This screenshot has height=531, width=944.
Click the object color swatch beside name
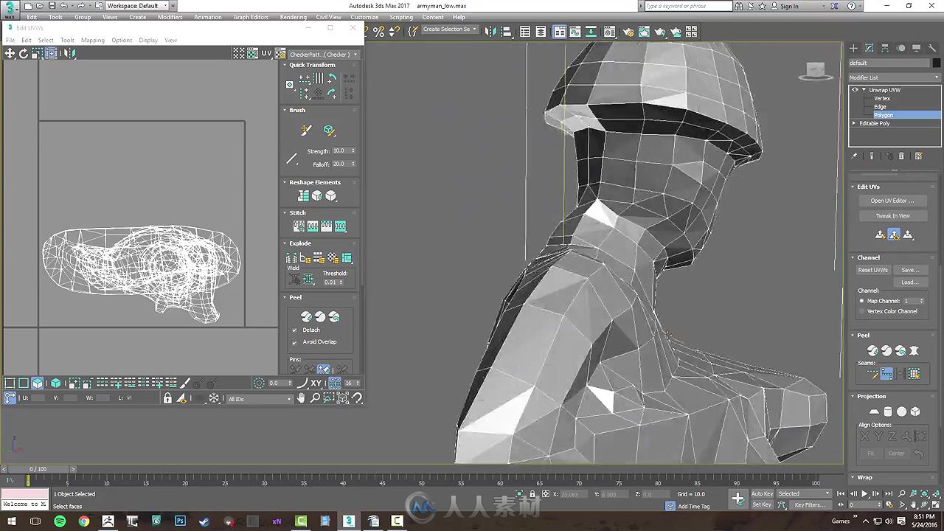935,63
